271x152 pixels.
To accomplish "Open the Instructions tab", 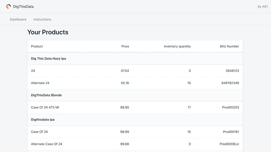I will (42, 19).
